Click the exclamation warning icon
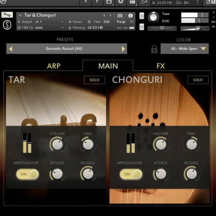 click(x=198, y=2)
